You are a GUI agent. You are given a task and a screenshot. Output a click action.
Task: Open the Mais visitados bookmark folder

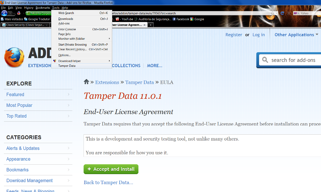point(12,19)
